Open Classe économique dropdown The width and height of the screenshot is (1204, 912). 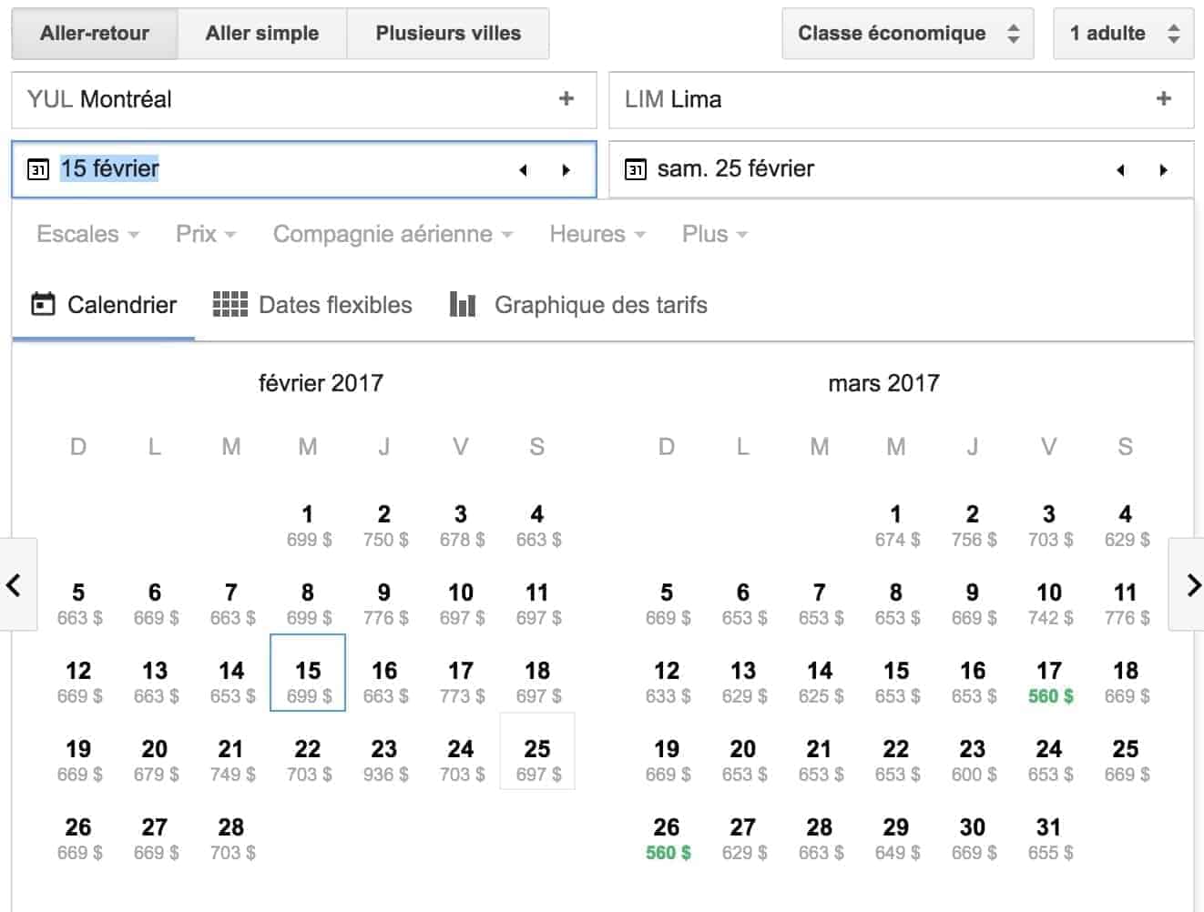coord(907,34)
